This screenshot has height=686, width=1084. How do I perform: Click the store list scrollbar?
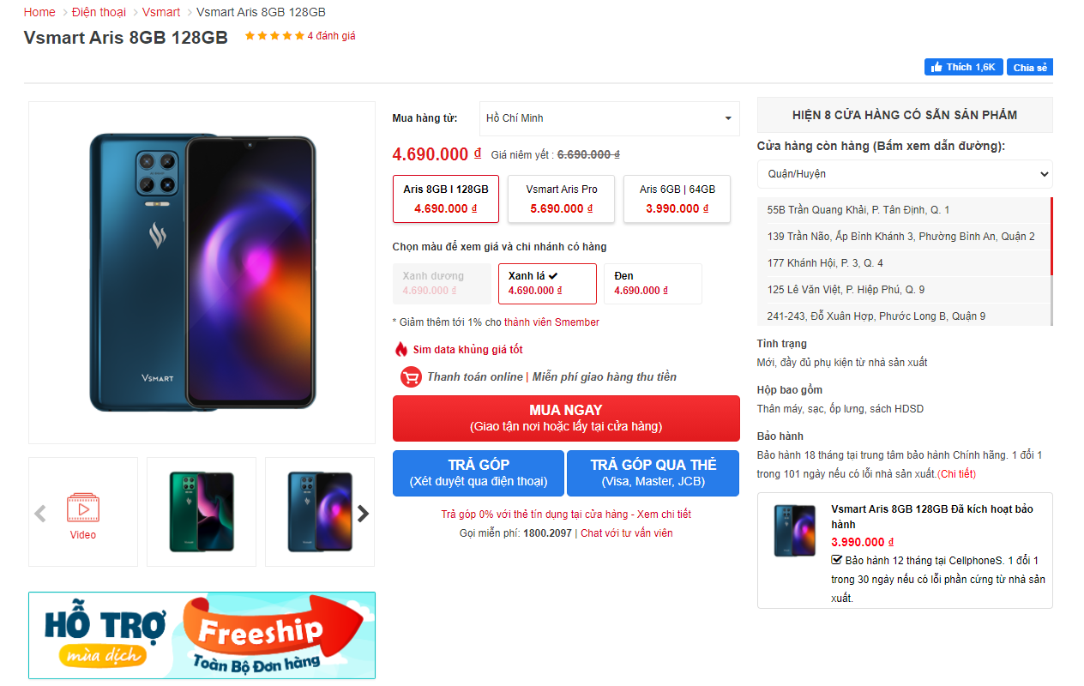(x=1051, y=261)
